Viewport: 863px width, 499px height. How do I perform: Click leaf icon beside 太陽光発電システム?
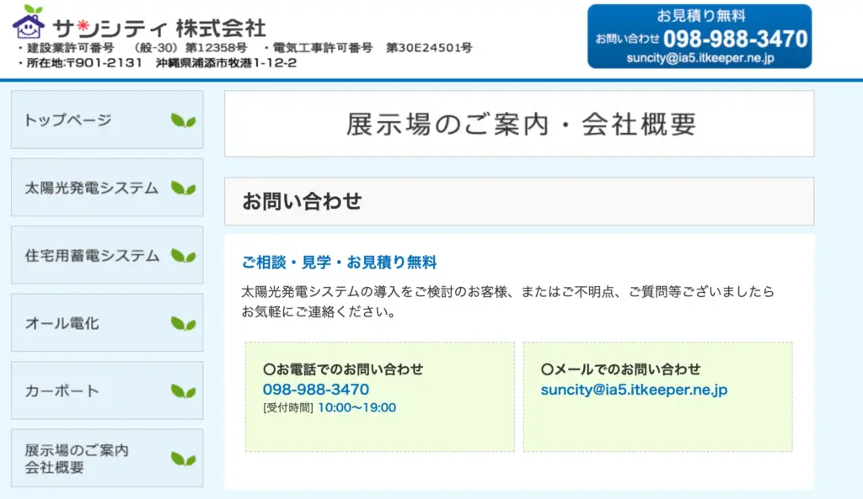click(183, 188)
